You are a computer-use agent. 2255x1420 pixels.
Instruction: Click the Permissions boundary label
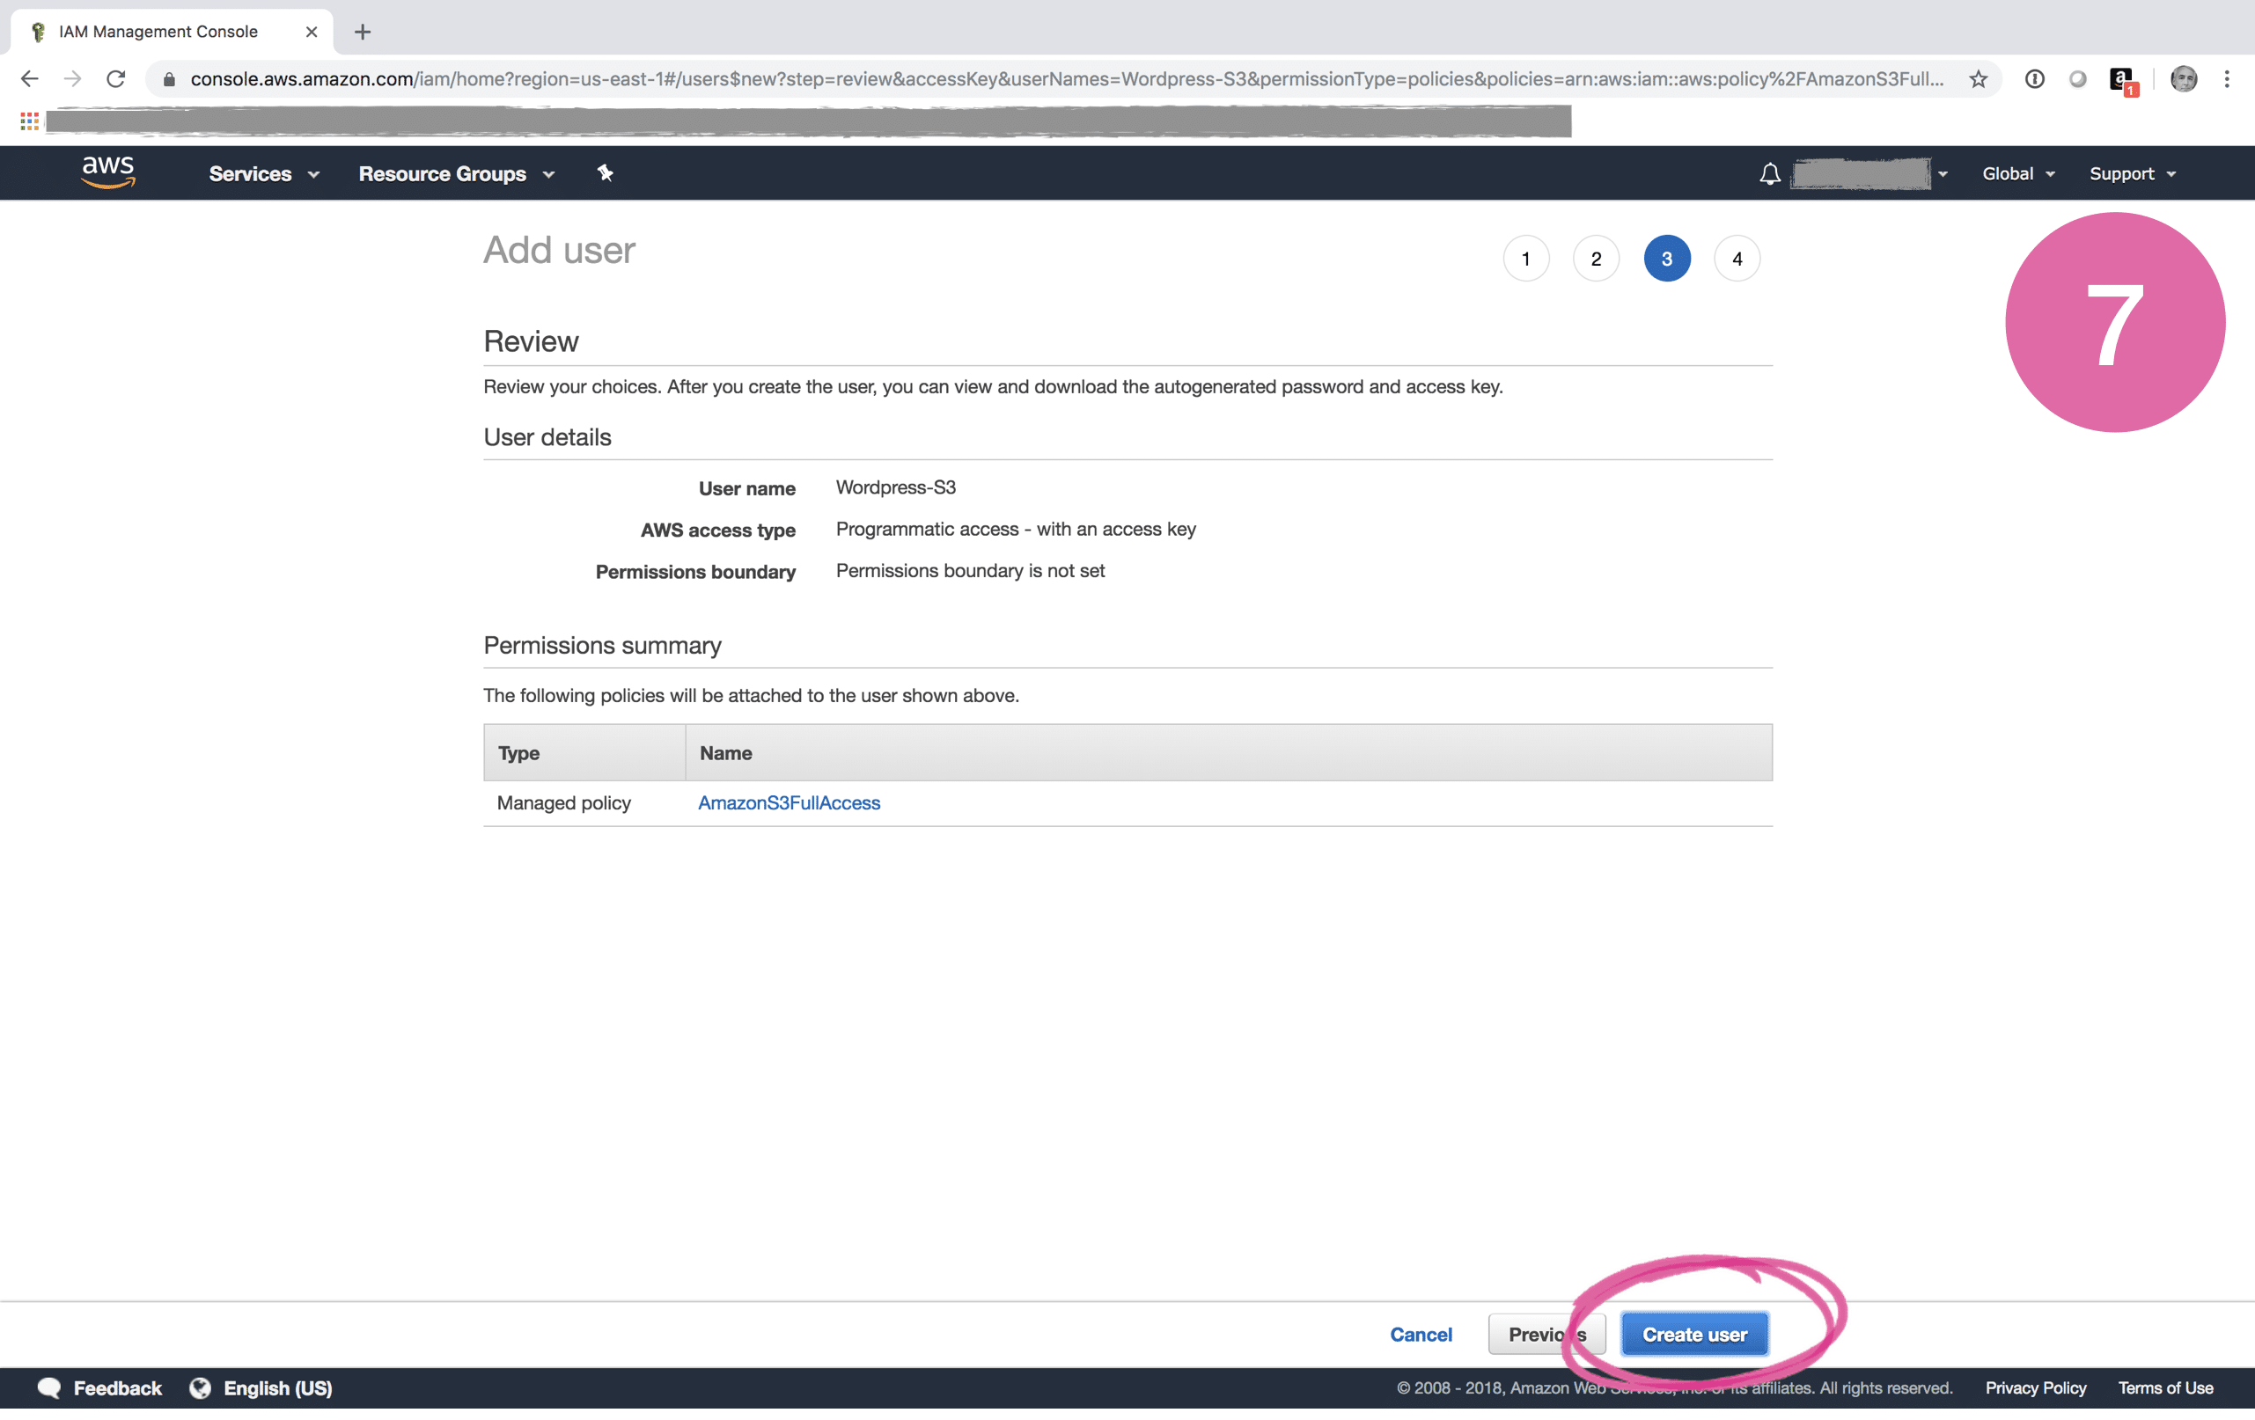point(694,571)
